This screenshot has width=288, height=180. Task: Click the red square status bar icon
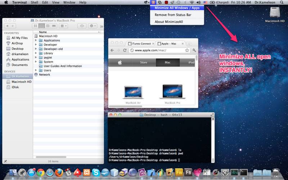pyautogui.click(x=166, y=3)
